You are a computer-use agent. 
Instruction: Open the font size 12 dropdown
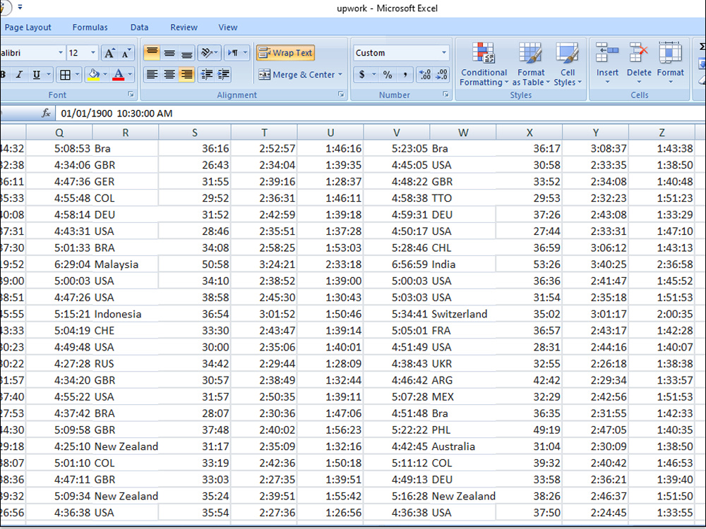click(x=93, y=53)
